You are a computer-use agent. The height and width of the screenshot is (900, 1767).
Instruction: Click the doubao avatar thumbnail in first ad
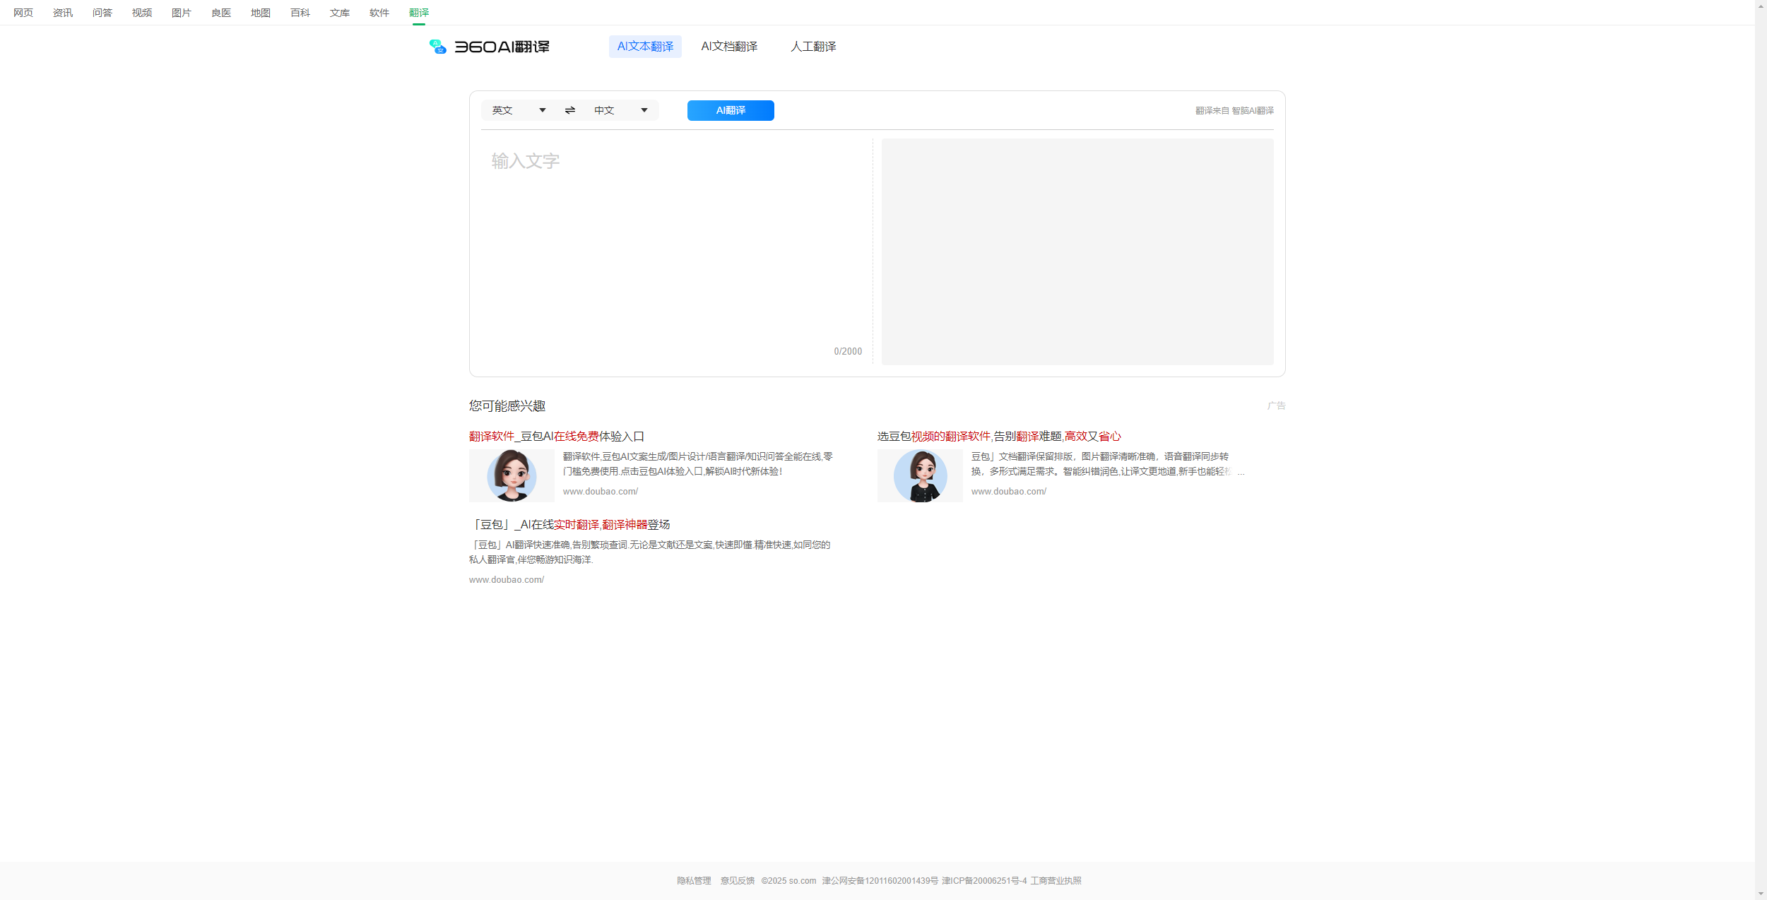(x=512, y=475)
